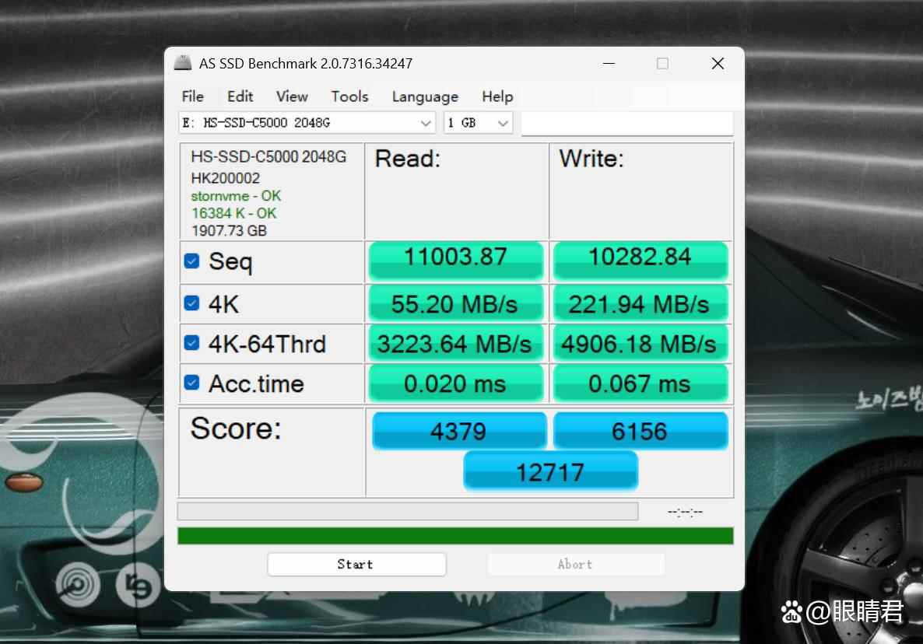Click the AS SSD Benchmark title bar icon
923x644 pixels.
tap(183, 63)
